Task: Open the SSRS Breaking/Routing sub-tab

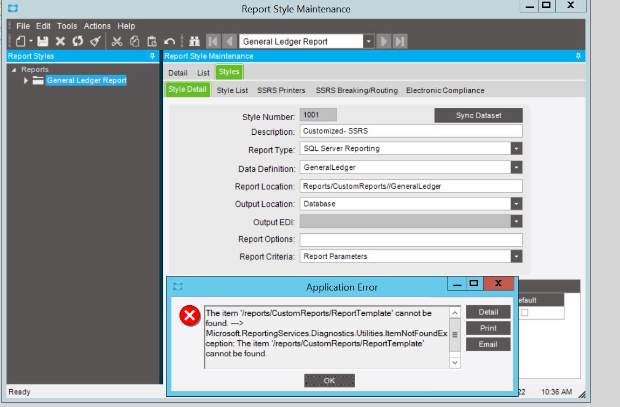Action: (x=357, y=91)
